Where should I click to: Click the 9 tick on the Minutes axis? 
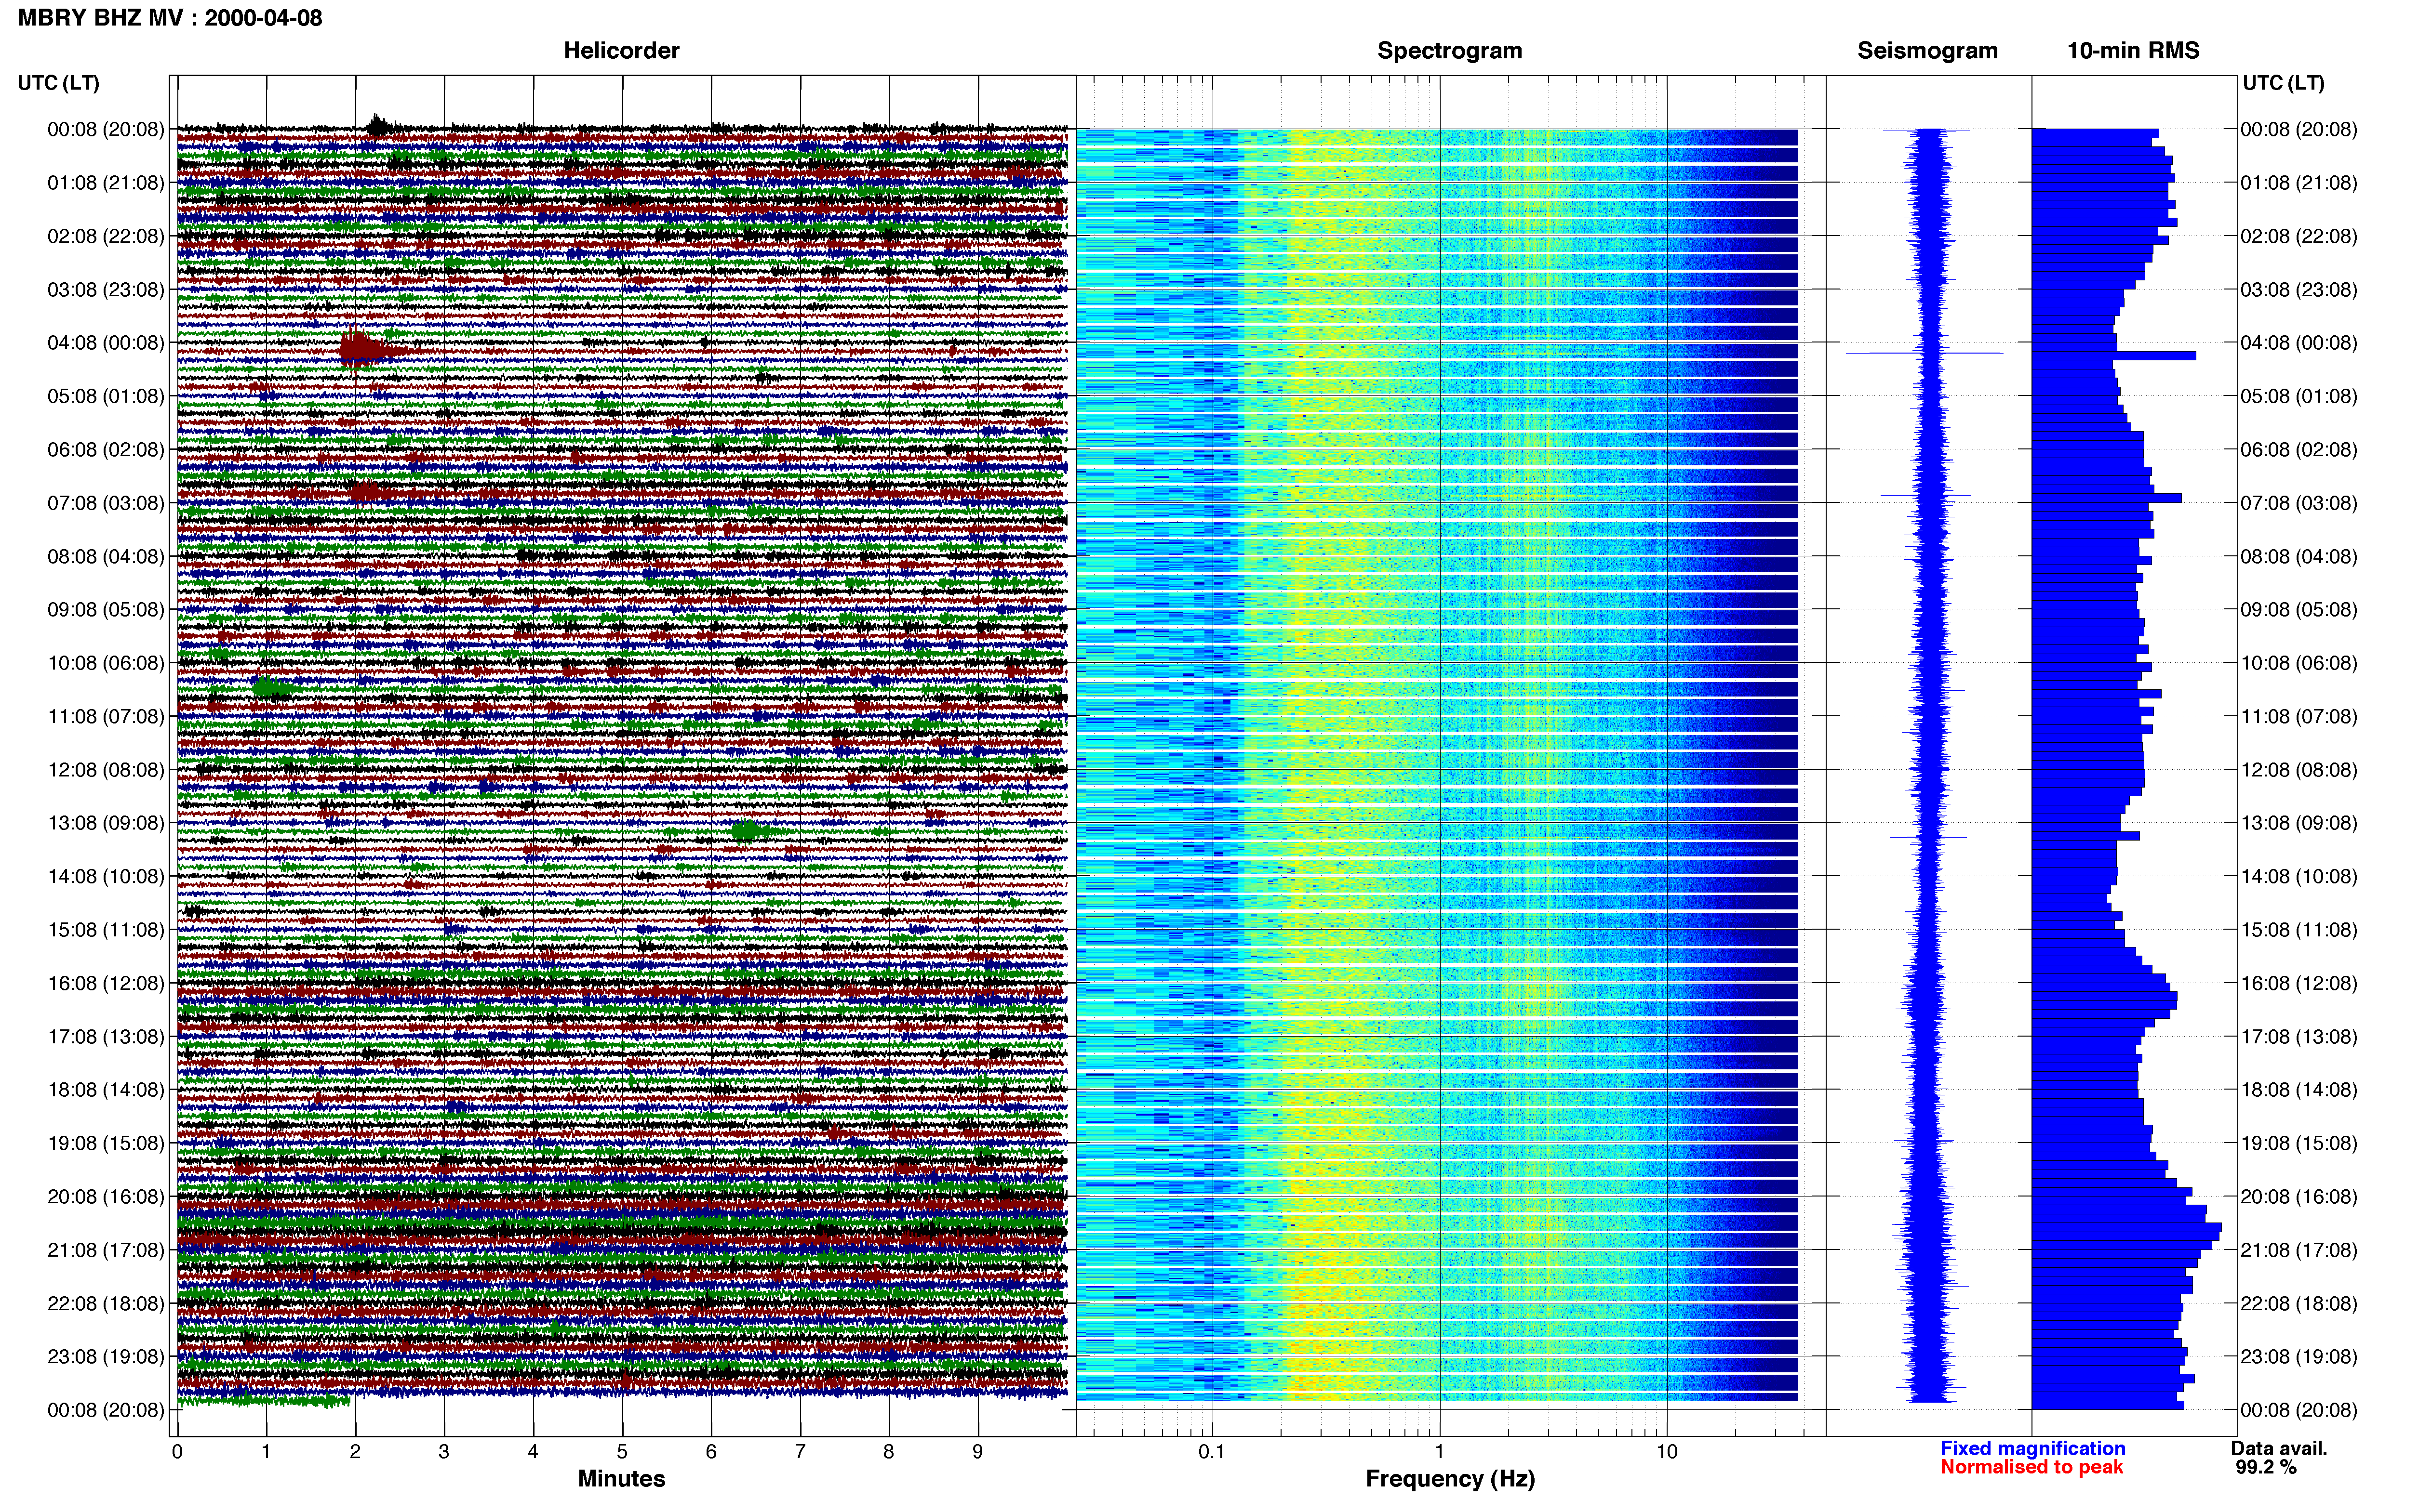click(x=977, y=1452)
